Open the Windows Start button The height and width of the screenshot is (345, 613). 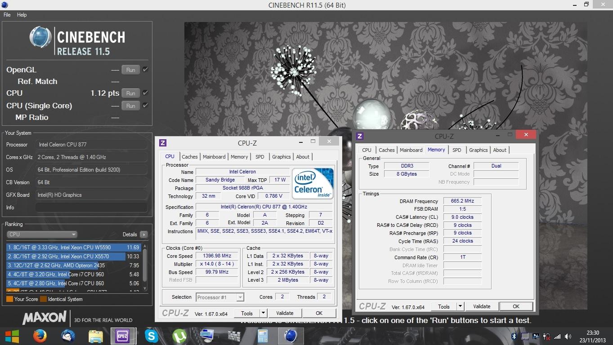coord(12,336)
